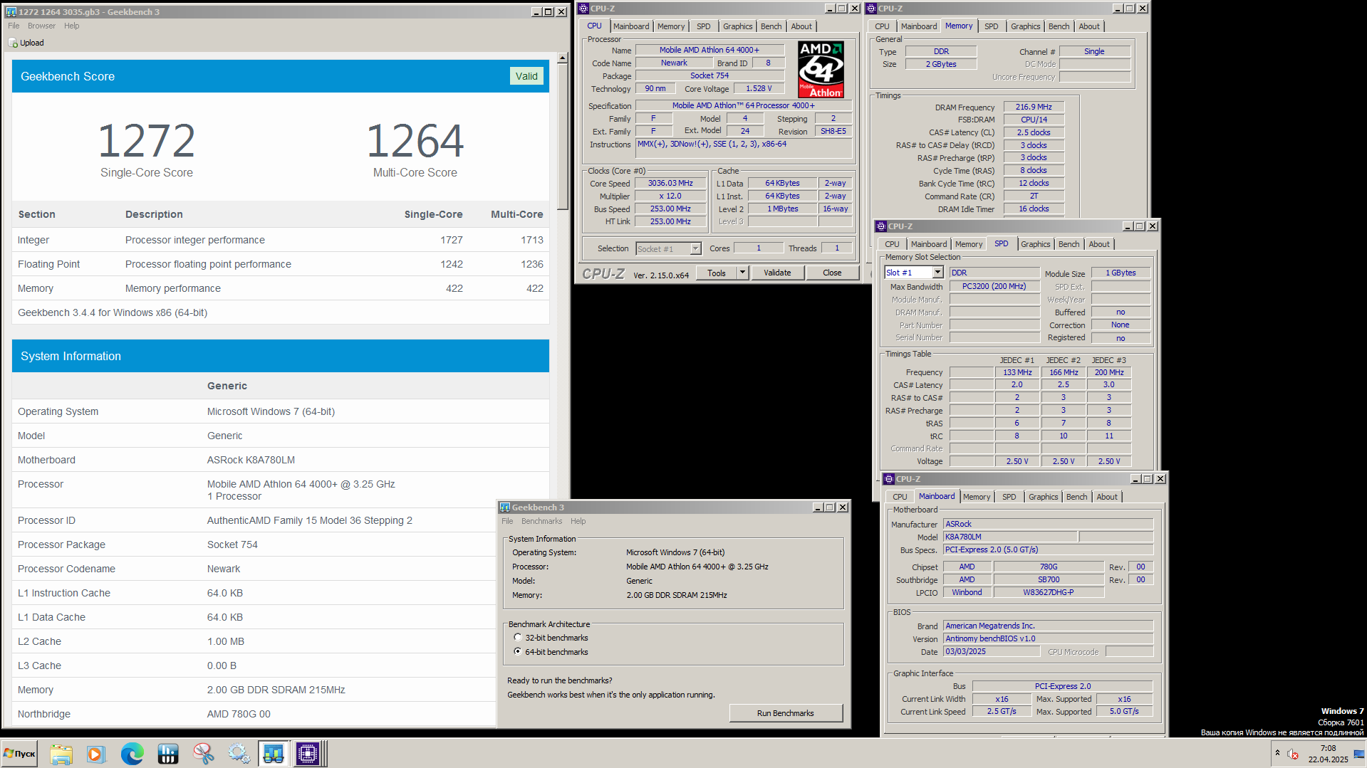Image resolution: width=1367 pixels, height=768 pixels.
Task: Click the Single-Core Score value 1272
Action: pos(147,140)
